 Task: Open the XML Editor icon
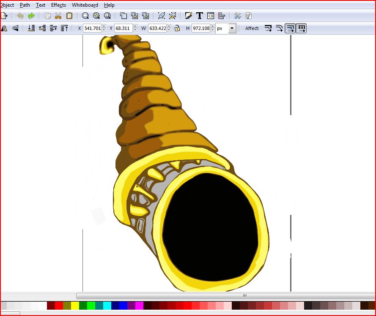[x=211, y=16]
